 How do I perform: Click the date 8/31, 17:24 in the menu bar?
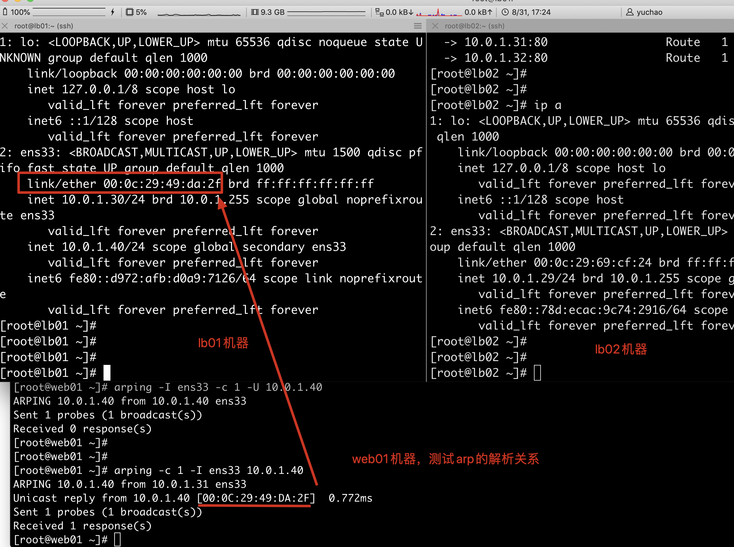(x=531, y=12)
